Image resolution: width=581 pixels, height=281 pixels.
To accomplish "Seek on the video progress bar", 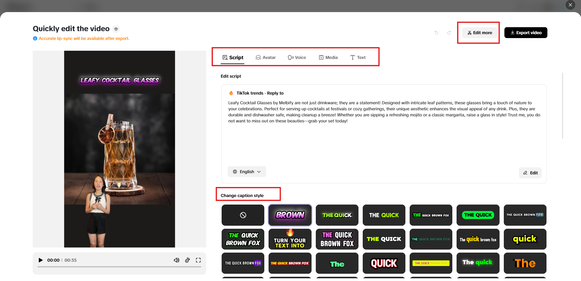I will [x=120, y=267].
